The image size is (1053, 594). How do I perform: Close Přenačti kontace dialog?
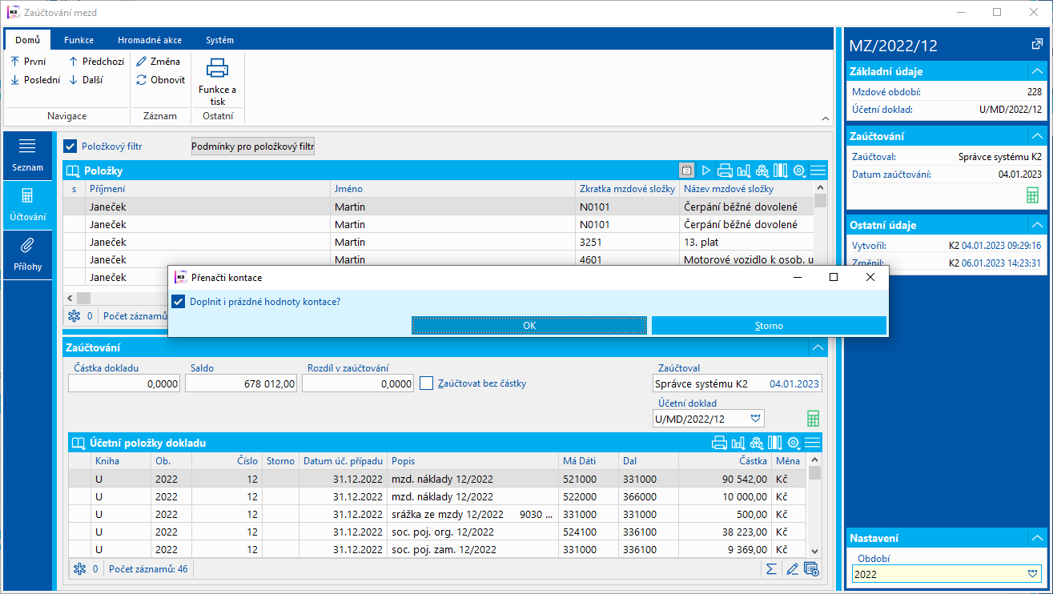point(870,277)
